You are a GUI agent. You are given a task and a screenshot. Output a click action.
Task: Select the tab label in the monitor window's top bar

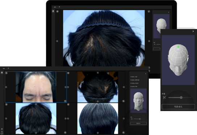click(55, 7)
